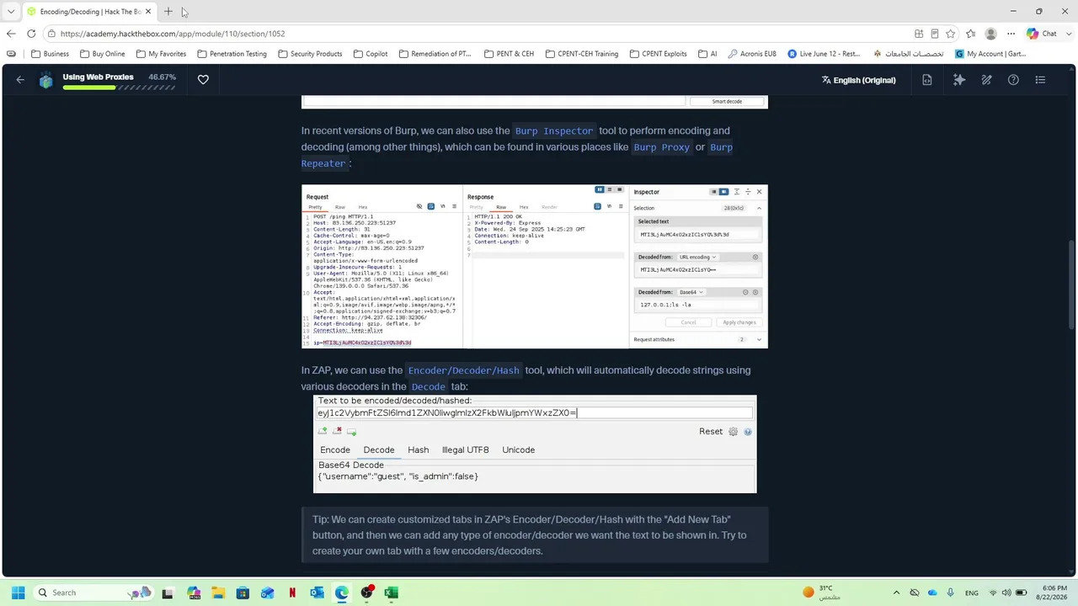
Task: Click the favorites bar leading icon
Action: pyautogui.click(x=11, y=54)
